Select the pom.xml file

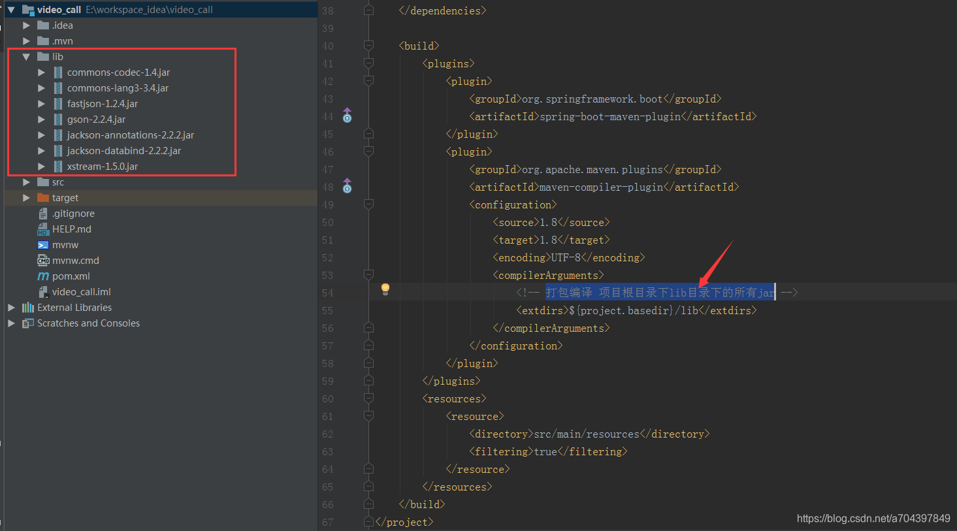pyautogui.click(x=71, y=276)
